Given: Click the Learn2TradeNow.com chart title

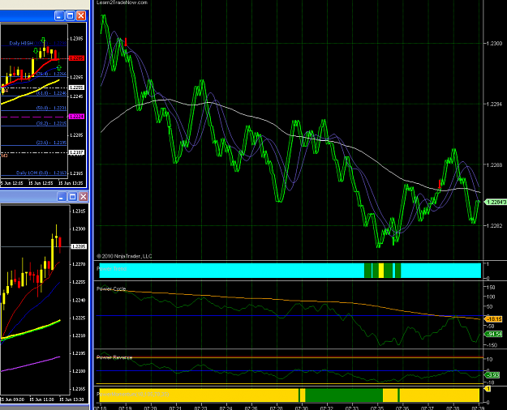Looking at the screenshot, I should pyautogui.click(x=122, y=2).
